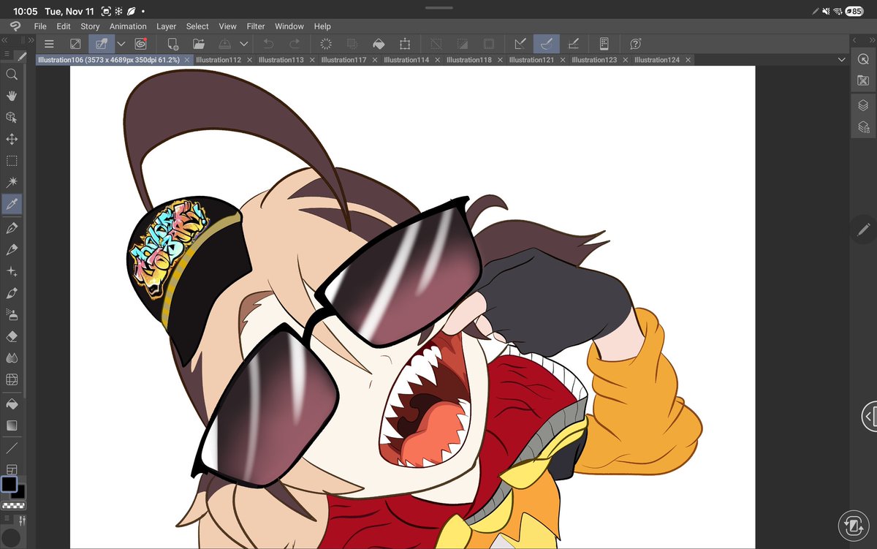Viewport: 877px width, 549px height.
Task: Switch to the Illustration124 tab
Action: point(657,60)
